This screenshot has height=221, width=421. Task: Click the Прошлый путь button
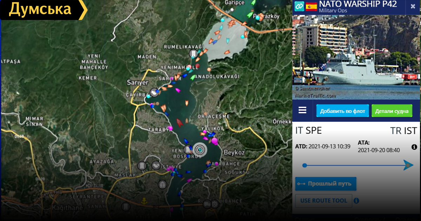[x=326, y=184]
